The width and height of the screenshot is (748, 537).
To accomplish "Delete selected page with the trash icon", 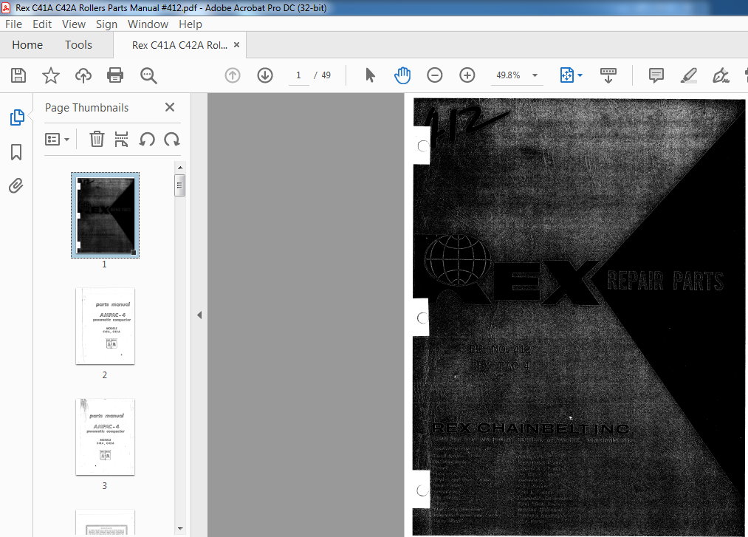I will coord(97,139).
